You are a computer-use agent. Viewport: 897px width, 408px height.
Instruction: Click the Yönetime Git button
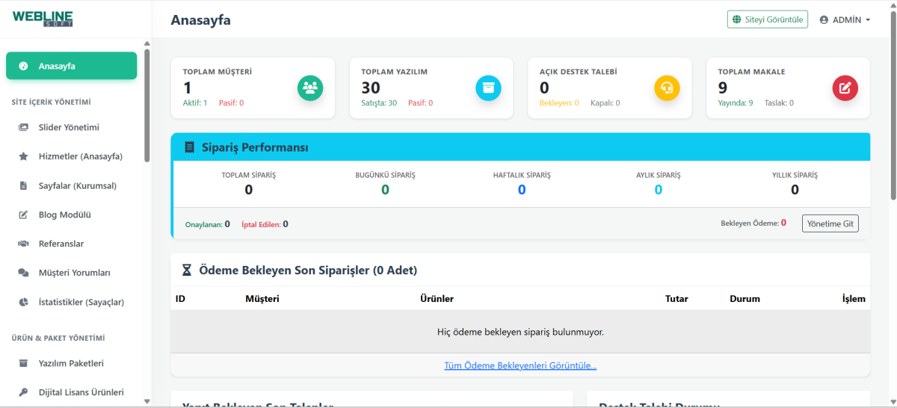point(830,223)
